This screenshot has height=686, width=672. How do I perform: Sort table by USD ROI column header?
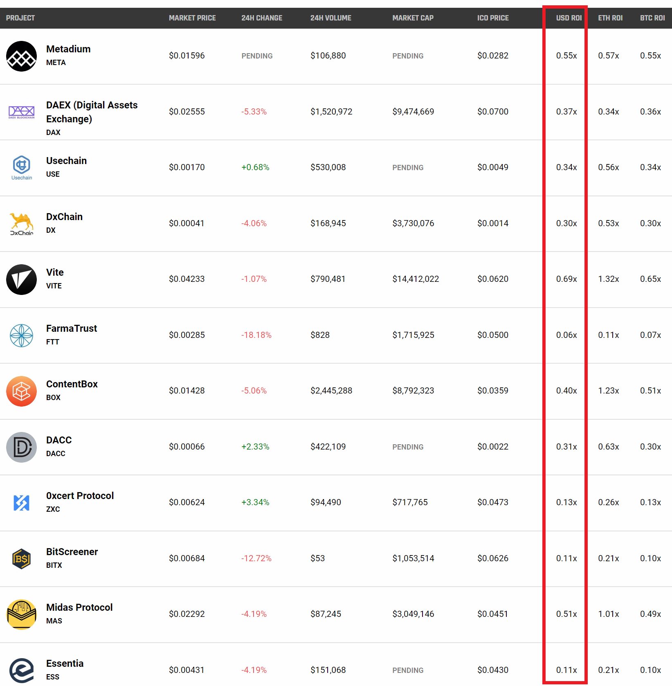pyautogui.click(x=569, y=18)
